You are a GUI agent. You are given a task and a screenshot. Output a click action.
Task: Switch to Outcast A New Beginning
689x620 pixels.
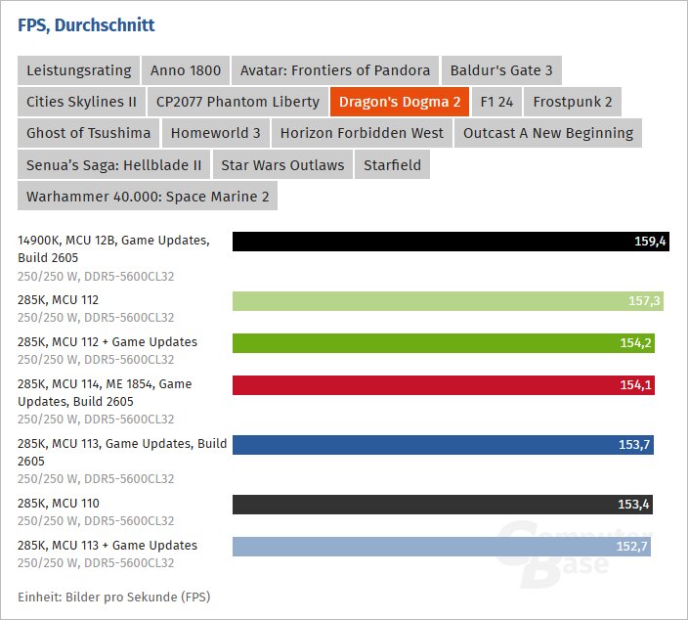(548, 133)
